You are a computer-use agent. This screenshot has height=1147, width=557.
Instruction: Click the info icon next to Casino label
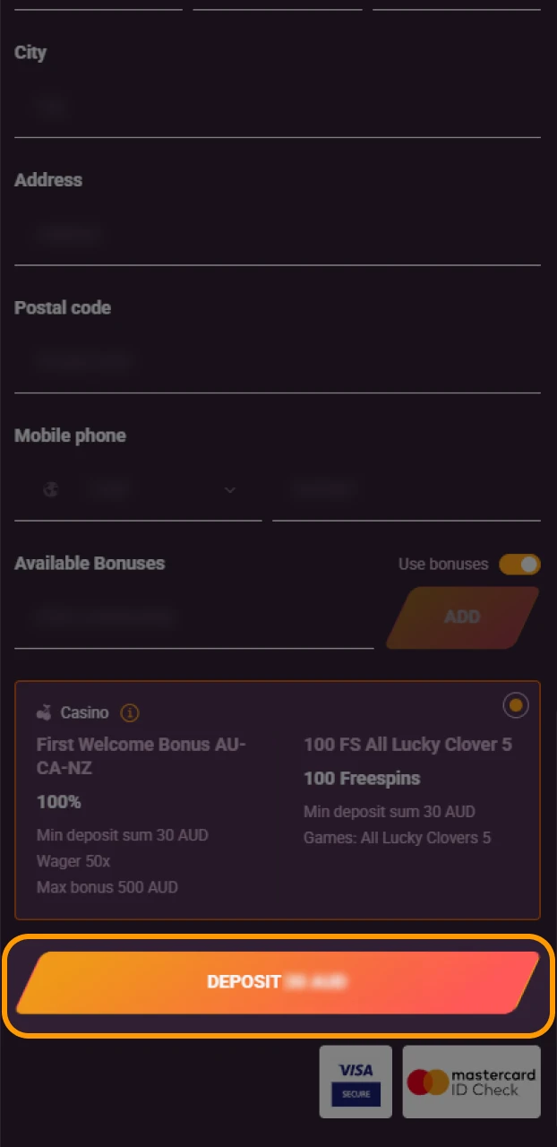tap(129, 713)
